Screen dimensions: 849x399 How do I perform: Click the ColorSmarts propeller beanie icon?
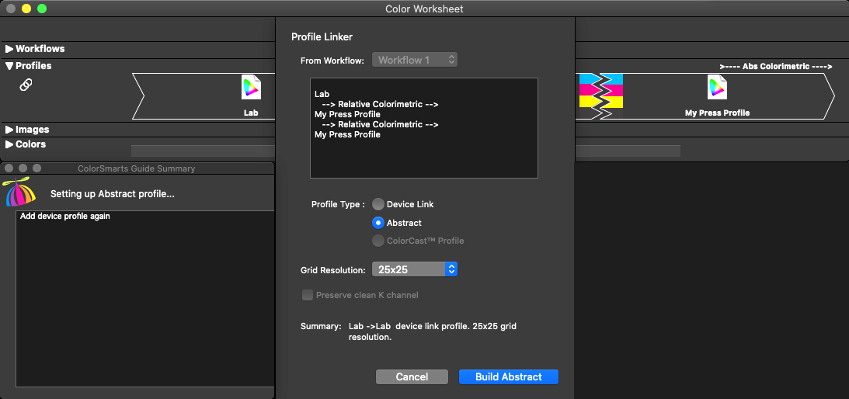(19, 192)
